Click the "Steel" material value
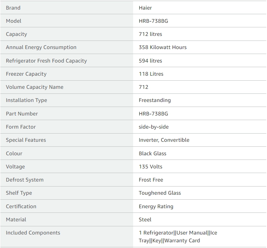The image size is (267, 248). point(145,220)
